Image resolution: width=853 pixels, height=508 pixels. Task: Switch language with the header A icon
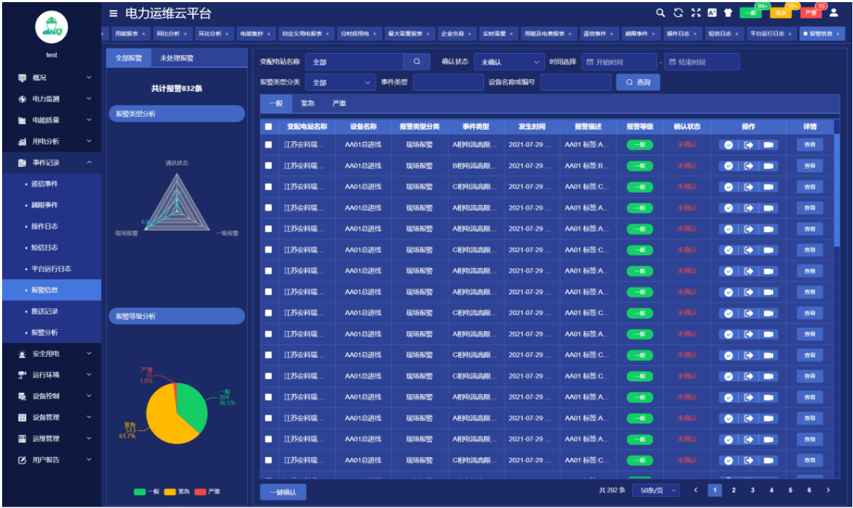(712, 13)
